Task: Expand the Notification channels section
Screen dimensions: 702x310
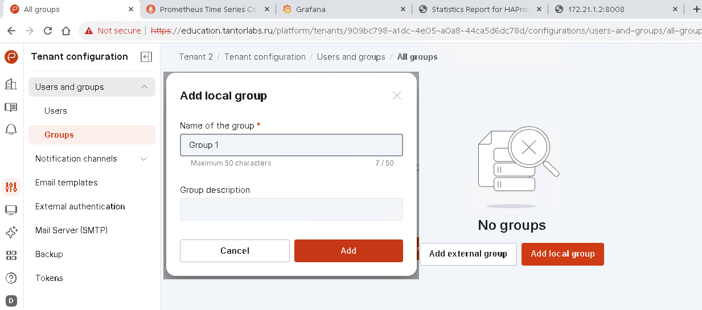Action: 144,159
